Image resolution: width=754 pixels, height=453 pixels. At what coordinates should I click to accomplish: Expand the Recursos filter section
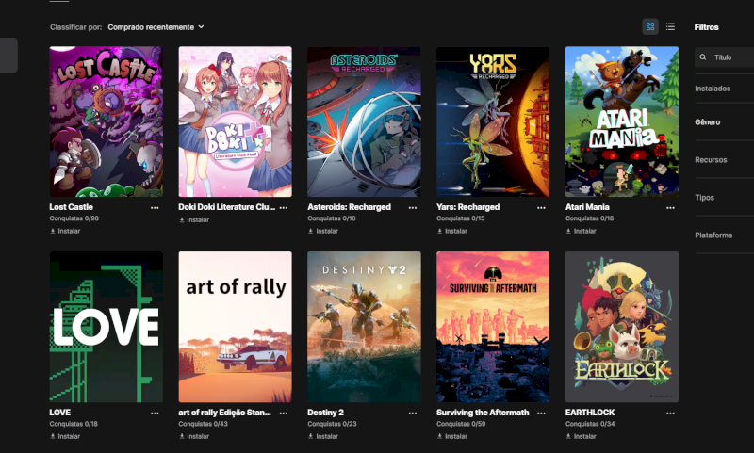pos(711,159)
